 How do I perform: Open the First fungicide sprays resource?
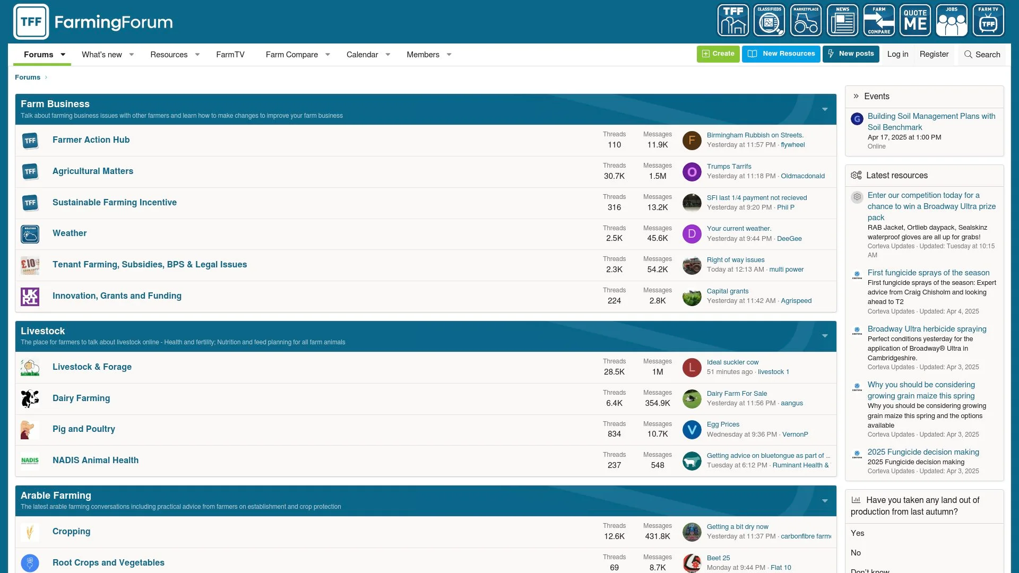point(929,273)
